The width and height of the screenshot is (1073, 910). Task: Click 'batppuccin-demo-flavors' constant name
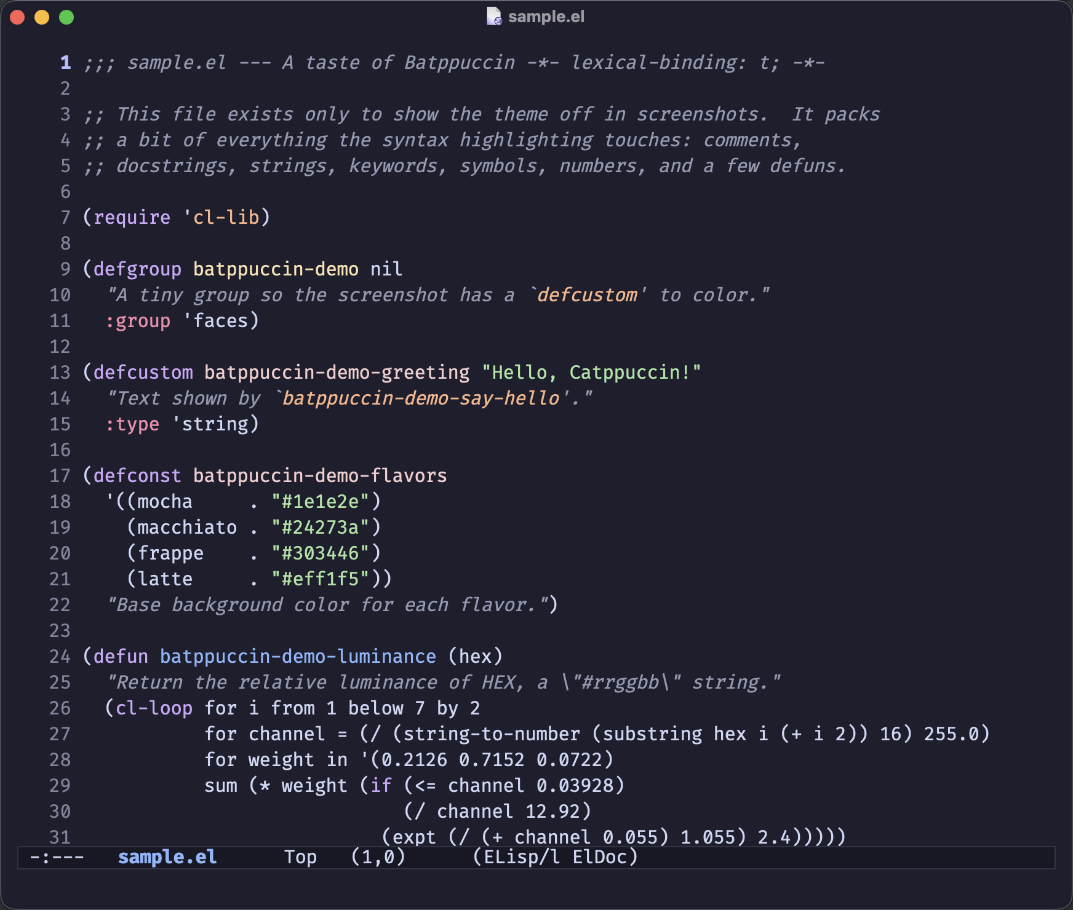pos(320,476)
